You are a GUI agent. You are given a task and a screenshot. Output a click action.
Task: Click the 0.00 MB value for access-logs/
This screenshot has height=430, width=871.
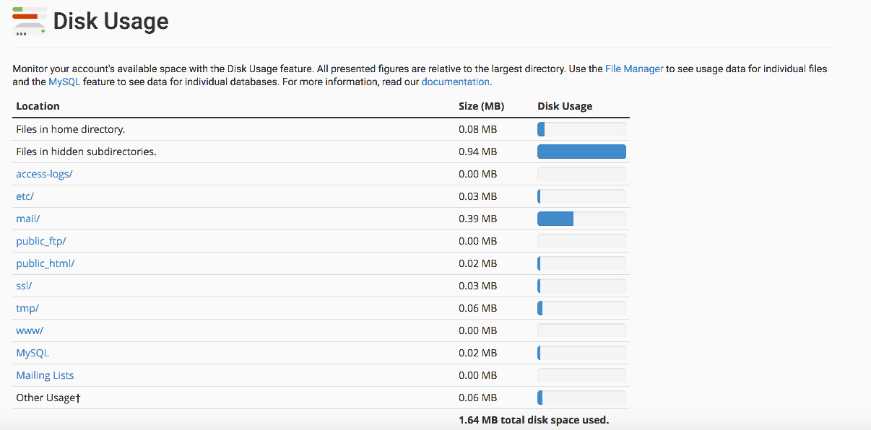[477, 174]
